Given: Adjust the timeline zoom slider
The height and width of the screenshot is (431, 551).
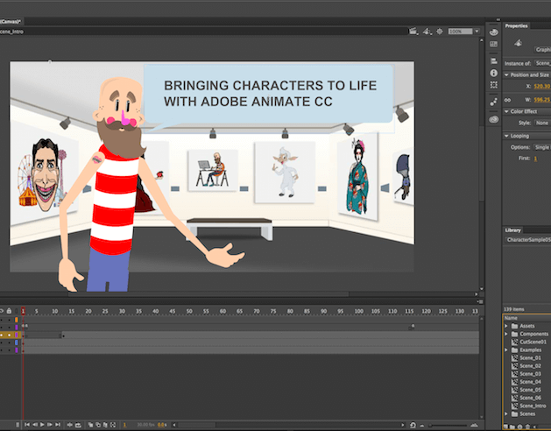Looking at the screenshot, I should [448, 426].
